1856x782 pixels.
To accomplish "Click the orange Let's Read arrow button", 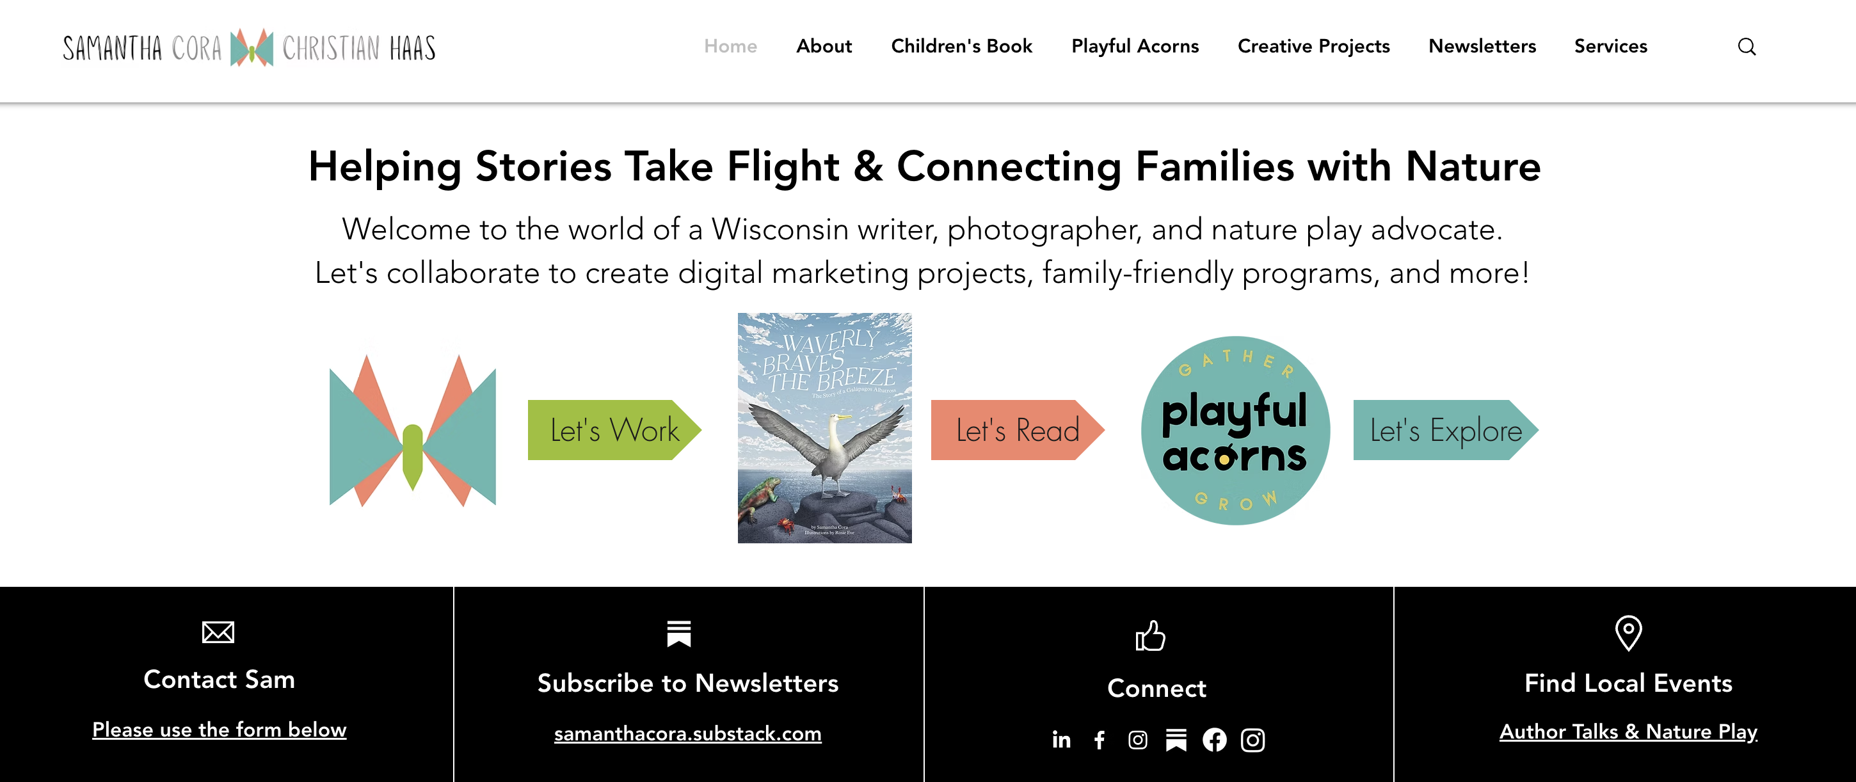I will [x=1016, y=430].
